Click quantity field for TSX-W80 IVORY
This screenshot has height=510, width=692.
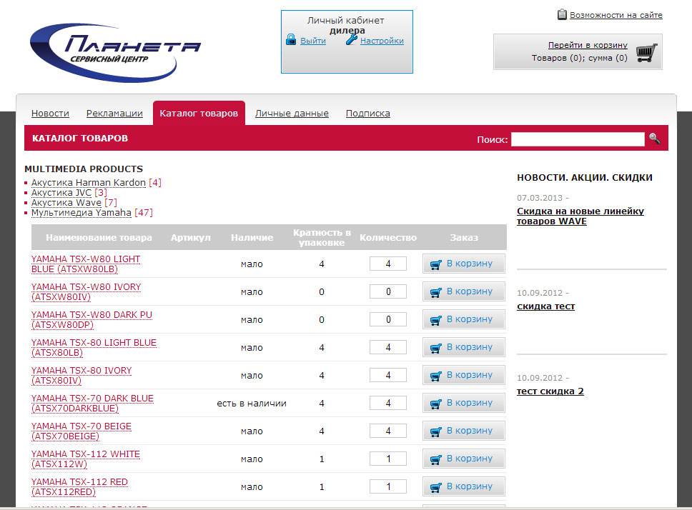coord(388,291)
